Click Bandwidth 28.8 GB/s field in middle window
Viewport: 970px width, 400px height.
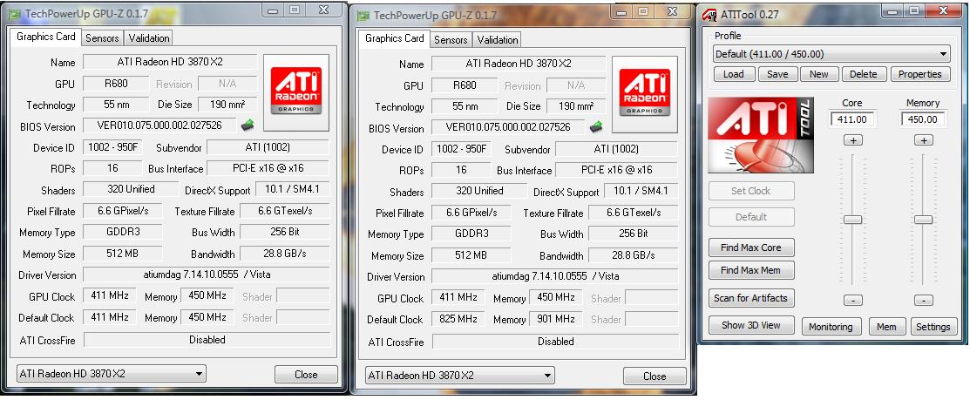tap(634, 254)
